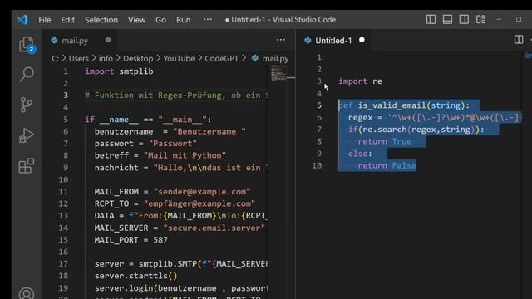The height and width of the screenshot is (299, 532).
Task: Click the 'benutzername' assignment line
Action: [170, 131]
